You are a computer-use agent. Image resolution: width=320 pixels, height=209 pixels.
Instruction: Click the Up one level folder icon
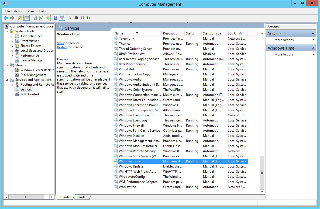coord(20,18)
